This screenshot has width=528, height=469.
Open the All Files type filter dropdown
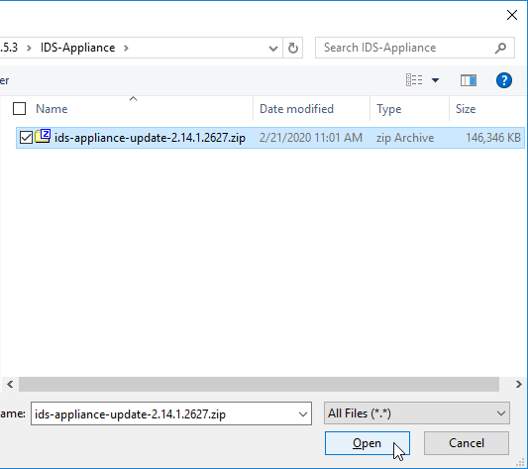click(x=416, y=413)
